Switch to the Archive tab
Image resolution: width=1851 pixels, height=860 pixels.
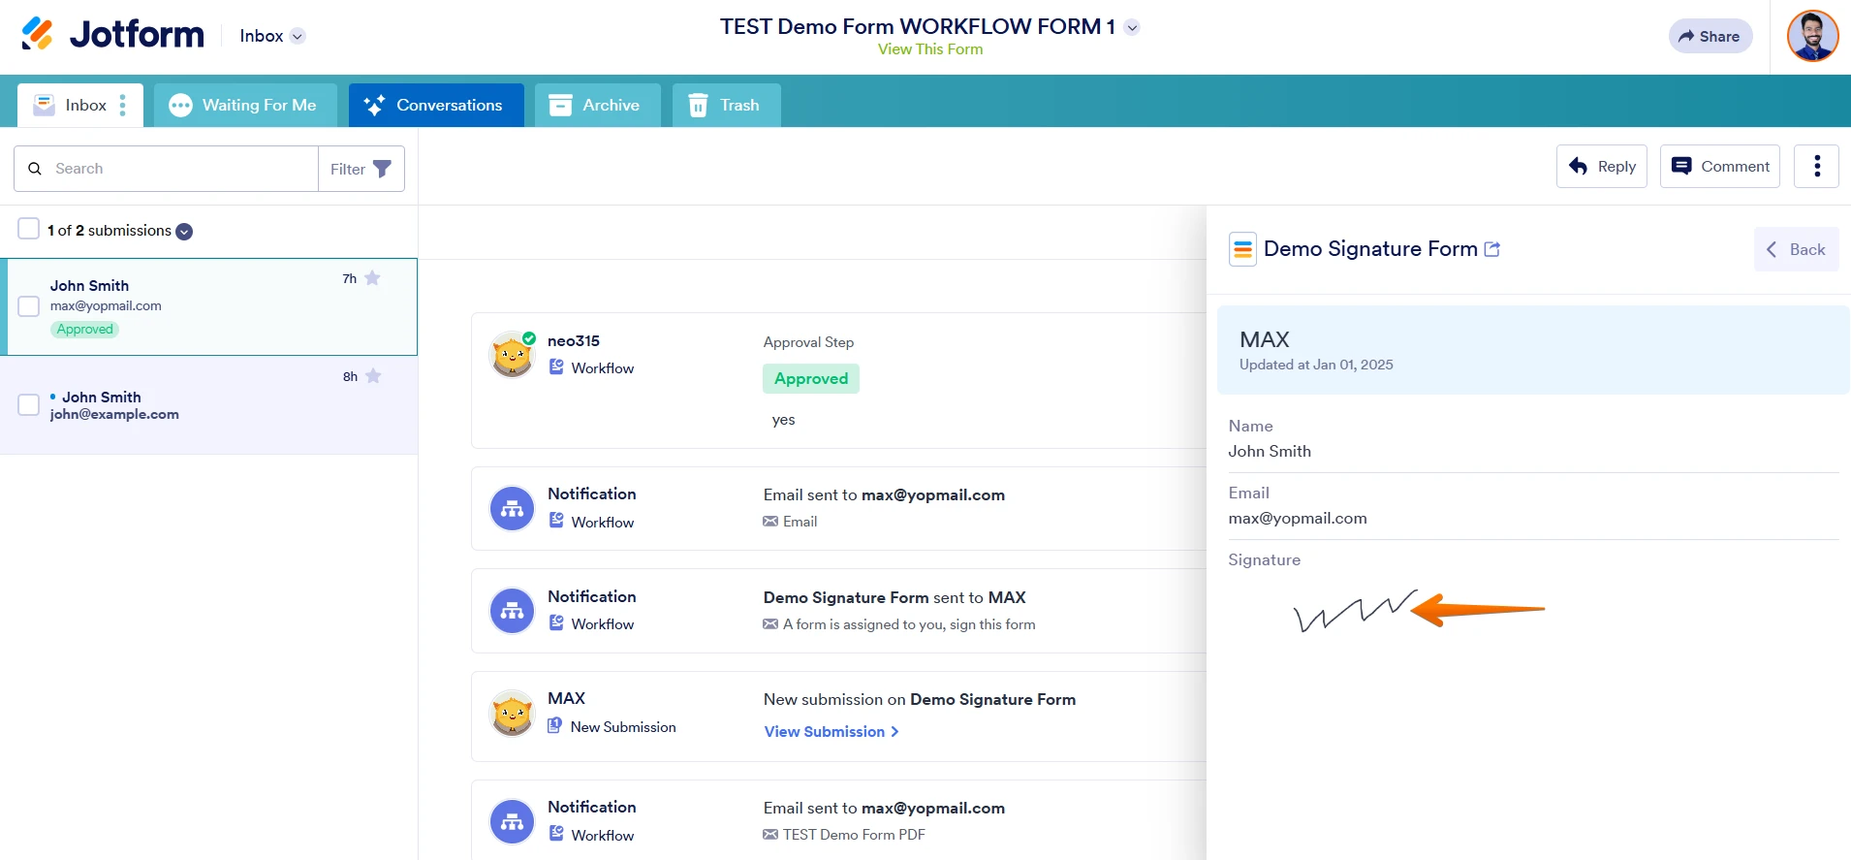[598, 105]
